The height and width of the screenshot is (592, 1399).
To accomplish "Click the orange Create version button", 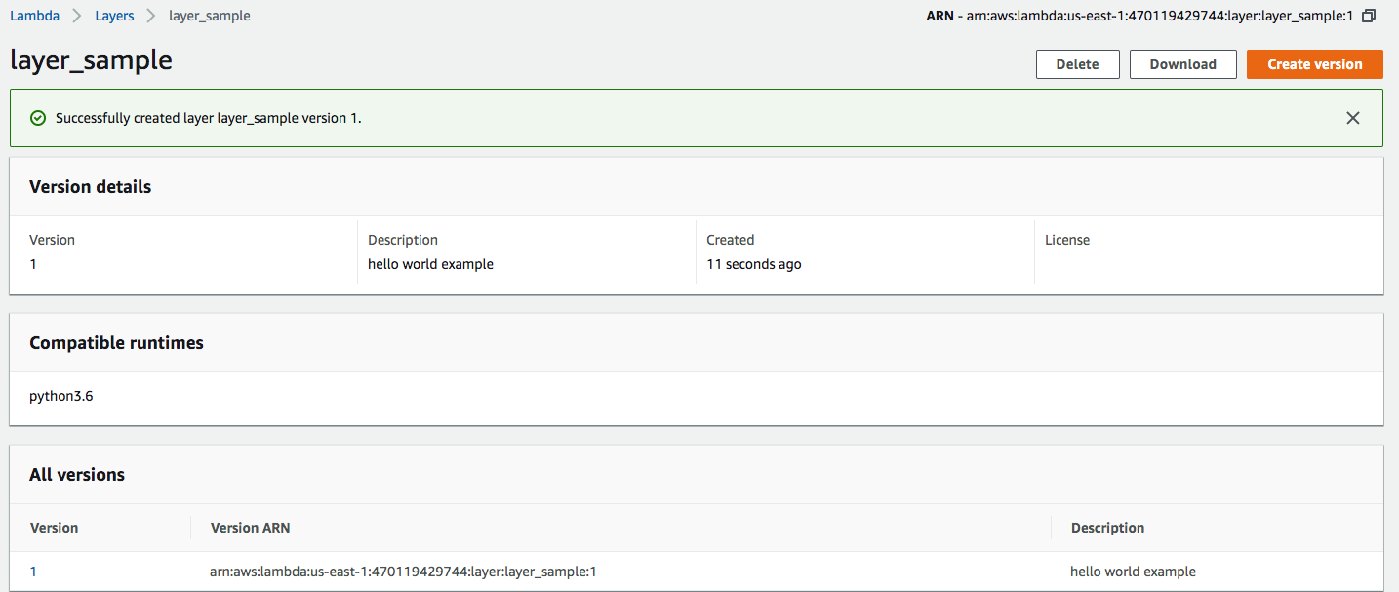I will (1314, 64).
